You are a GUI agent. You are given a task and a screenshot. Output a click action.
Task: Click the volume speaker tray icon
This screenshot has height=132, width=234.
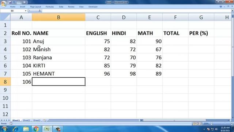point(216,129)
